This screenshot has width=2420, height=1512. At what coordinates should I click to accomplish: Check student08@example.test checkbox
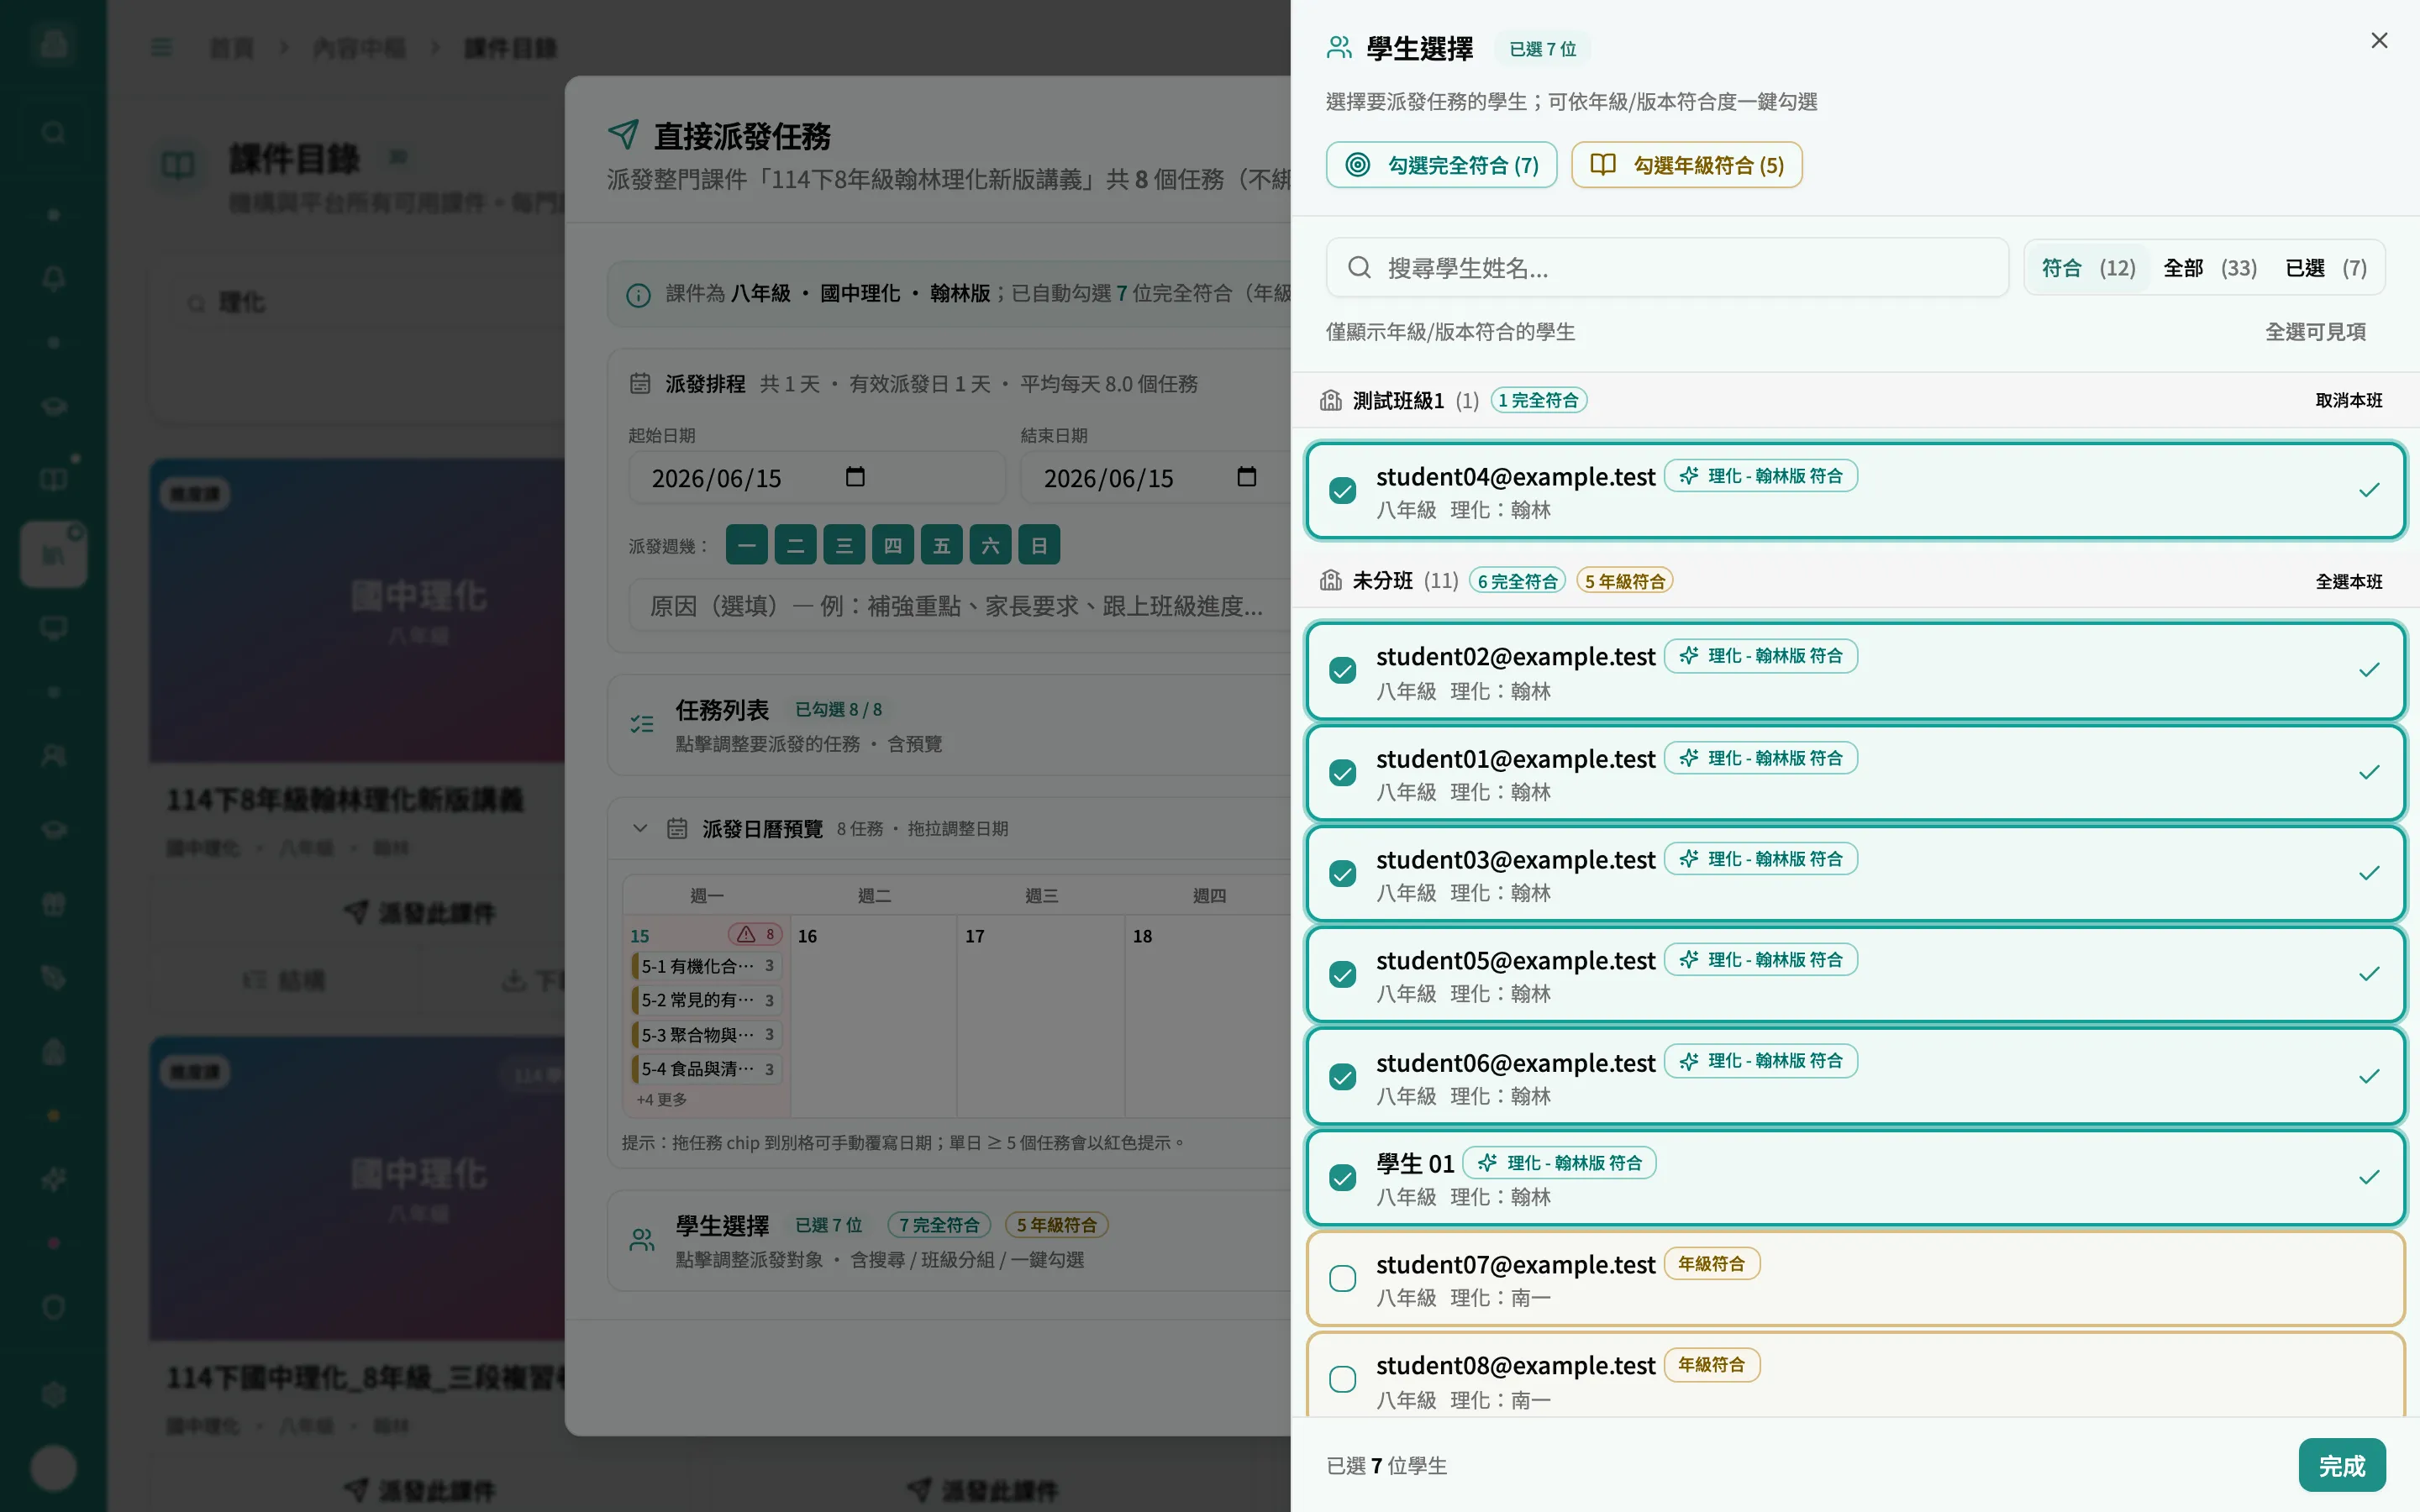1342,1380
